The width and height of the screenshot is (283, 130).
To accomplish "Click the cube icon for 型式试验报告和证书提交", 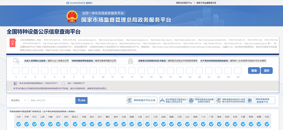I will coord(191,100).
